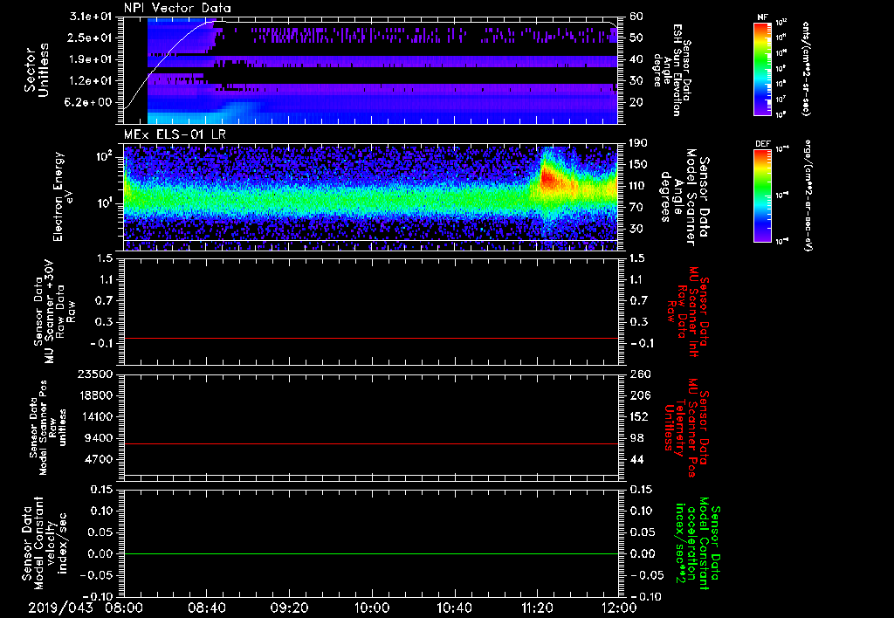Viewport: 894px width, 618px height.
Task: Click the '09:20' time axis label
Action: [x=288, y=608]
